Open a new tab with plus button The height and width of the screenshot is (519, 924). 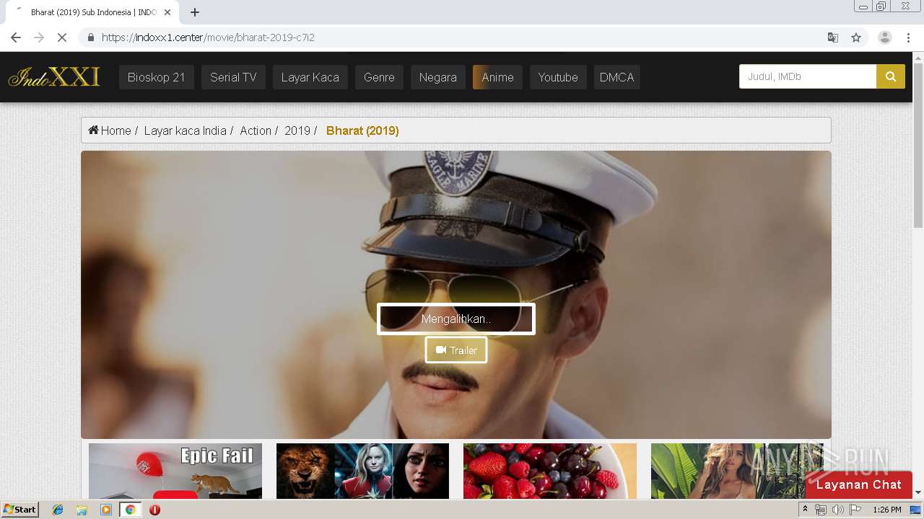(x=195, y=12)
